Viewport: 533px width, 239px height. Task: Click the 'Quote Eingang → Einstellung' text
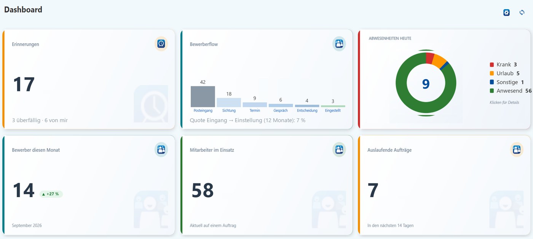point(247,120)
